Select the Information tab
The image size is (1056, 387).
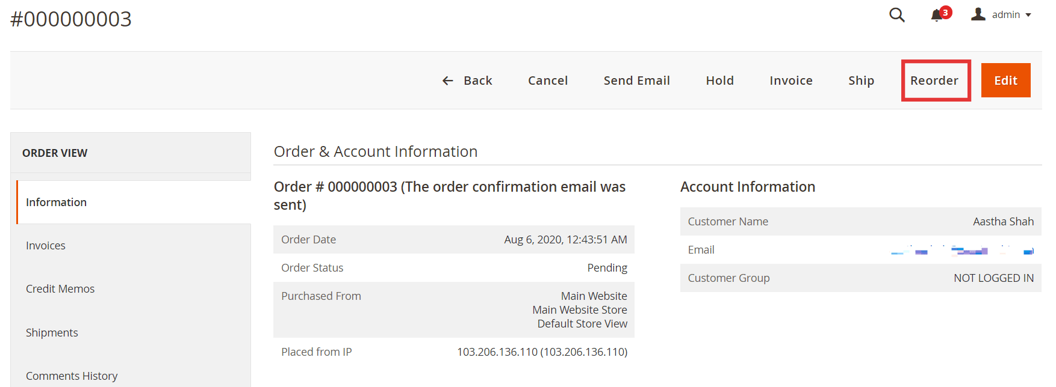point(56,202)
